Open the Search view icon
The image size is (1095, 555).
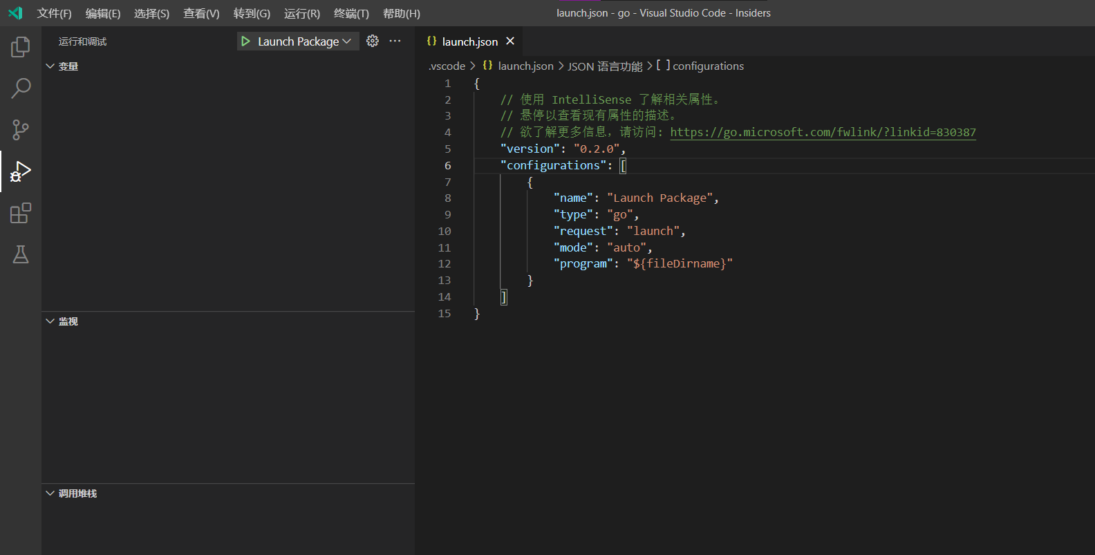pyautogui.click(x=21, y=88)
